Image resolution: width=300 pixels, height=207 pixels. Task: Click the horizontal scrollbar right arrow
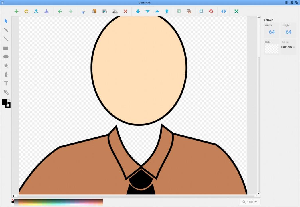tap(256, 196)
